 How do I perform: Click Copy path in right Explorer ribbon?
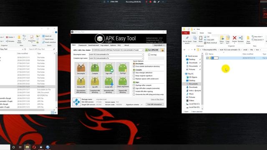click(x=209, y=40)
